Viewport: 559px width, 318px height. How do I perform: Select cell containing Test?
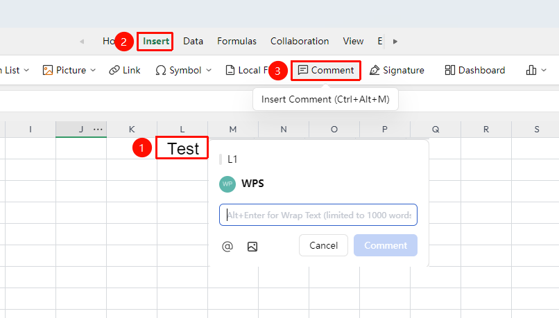(182, 148)
